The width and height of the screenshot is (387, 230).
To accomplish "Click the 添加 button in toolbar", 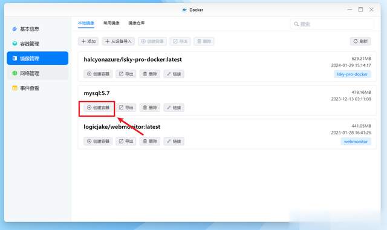I will (88, 41).
